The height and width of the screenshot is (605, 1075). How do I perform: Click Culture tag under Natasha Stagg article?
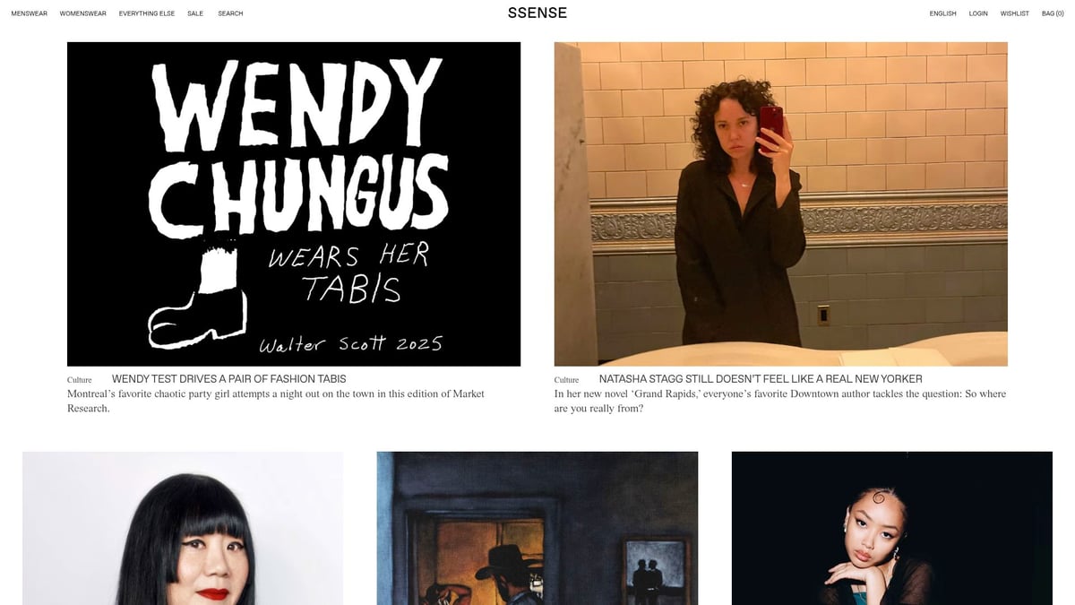tap(567, 380)
